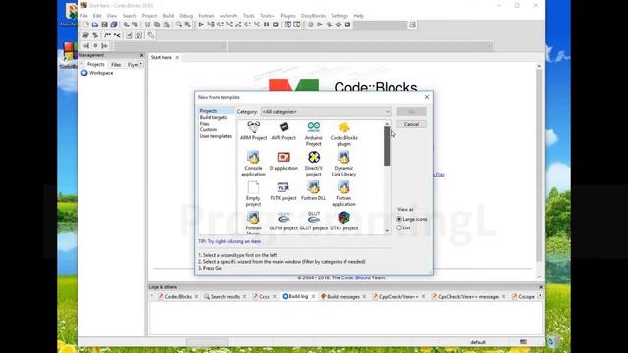
Task: Select Build targets in the wizard type list
Action: click(x=213, y=117)
